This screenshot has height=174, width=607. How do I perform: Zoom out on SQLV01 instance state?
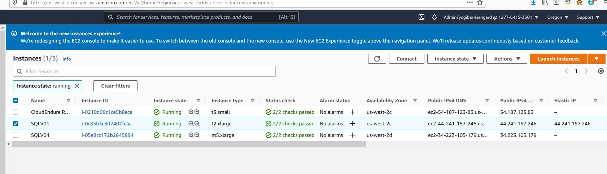(x=197, y=124)
